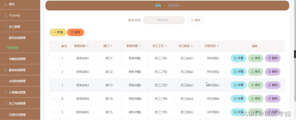The height and width of the screenshot is (120, 296).
Task: Click 修改 for row 职务名称2
Action: click(x=256, y=72)
